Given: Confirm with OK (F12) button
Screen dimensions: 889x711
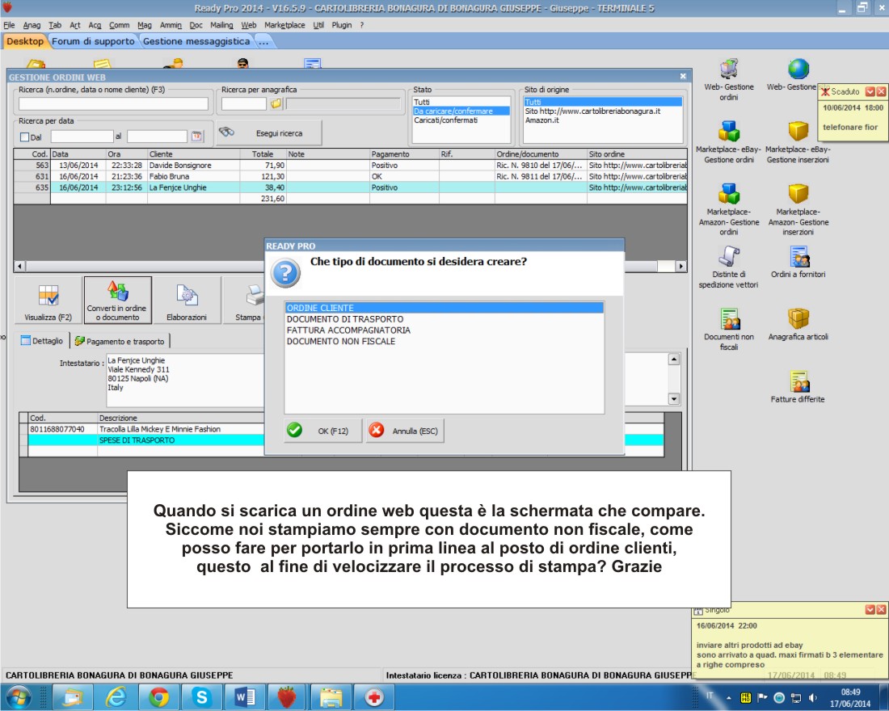Looking at the screenshot, I should 322,431.
